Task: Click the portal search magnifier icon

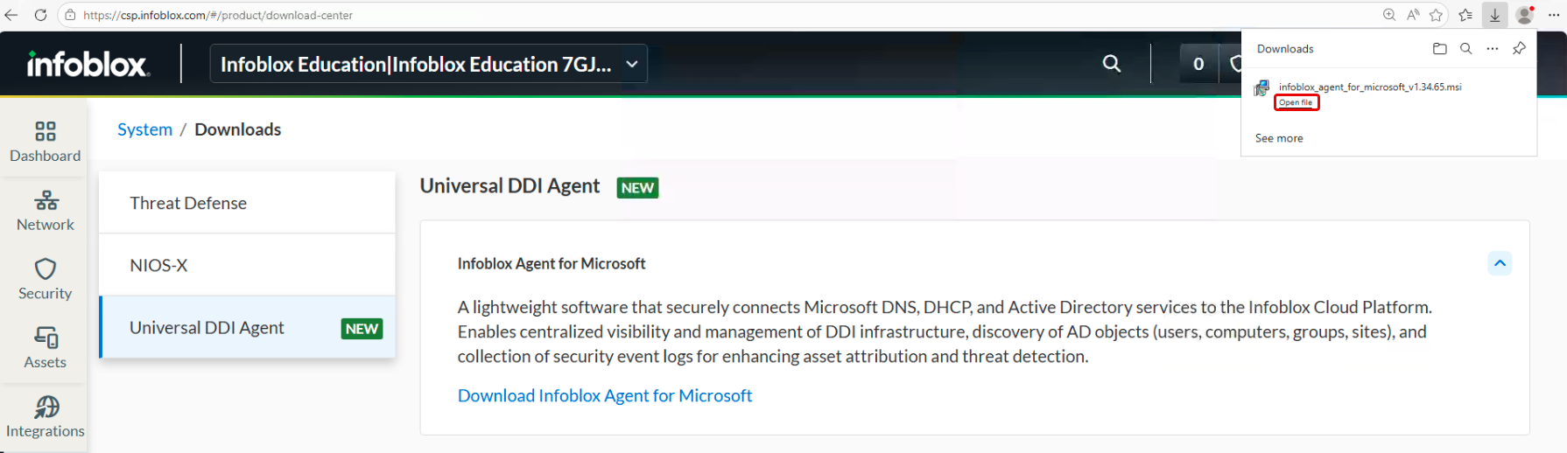Action: tap(1112, 63)
